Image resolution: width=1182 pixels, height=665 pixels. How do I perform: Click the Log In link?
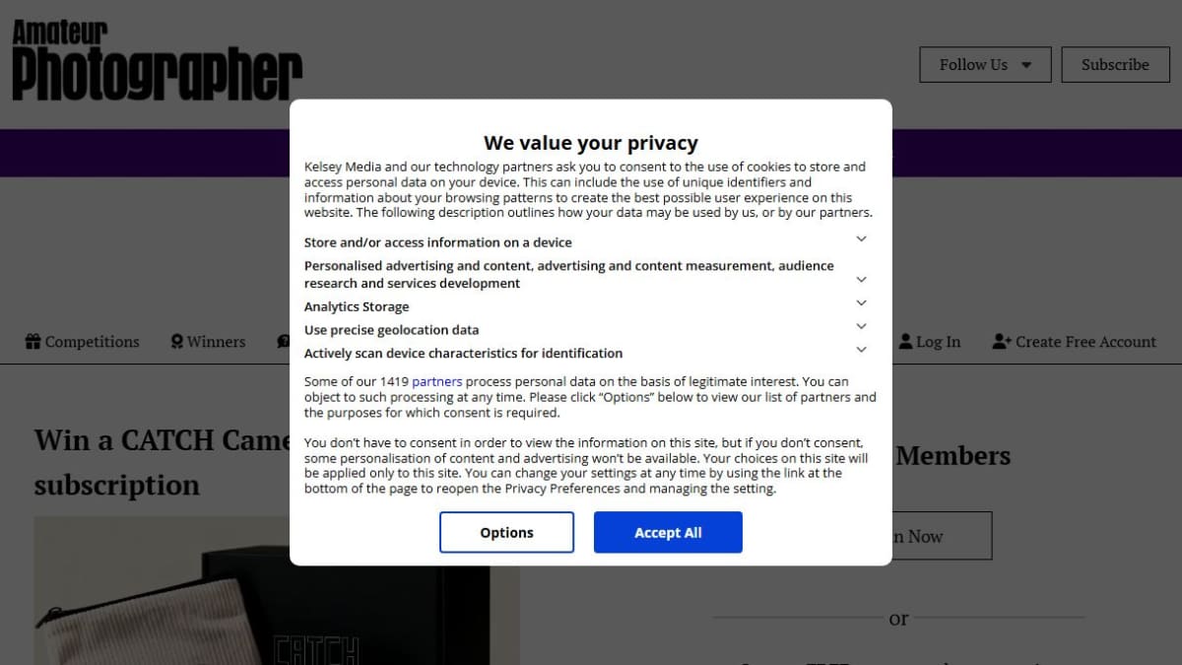[x=930, y=342]
